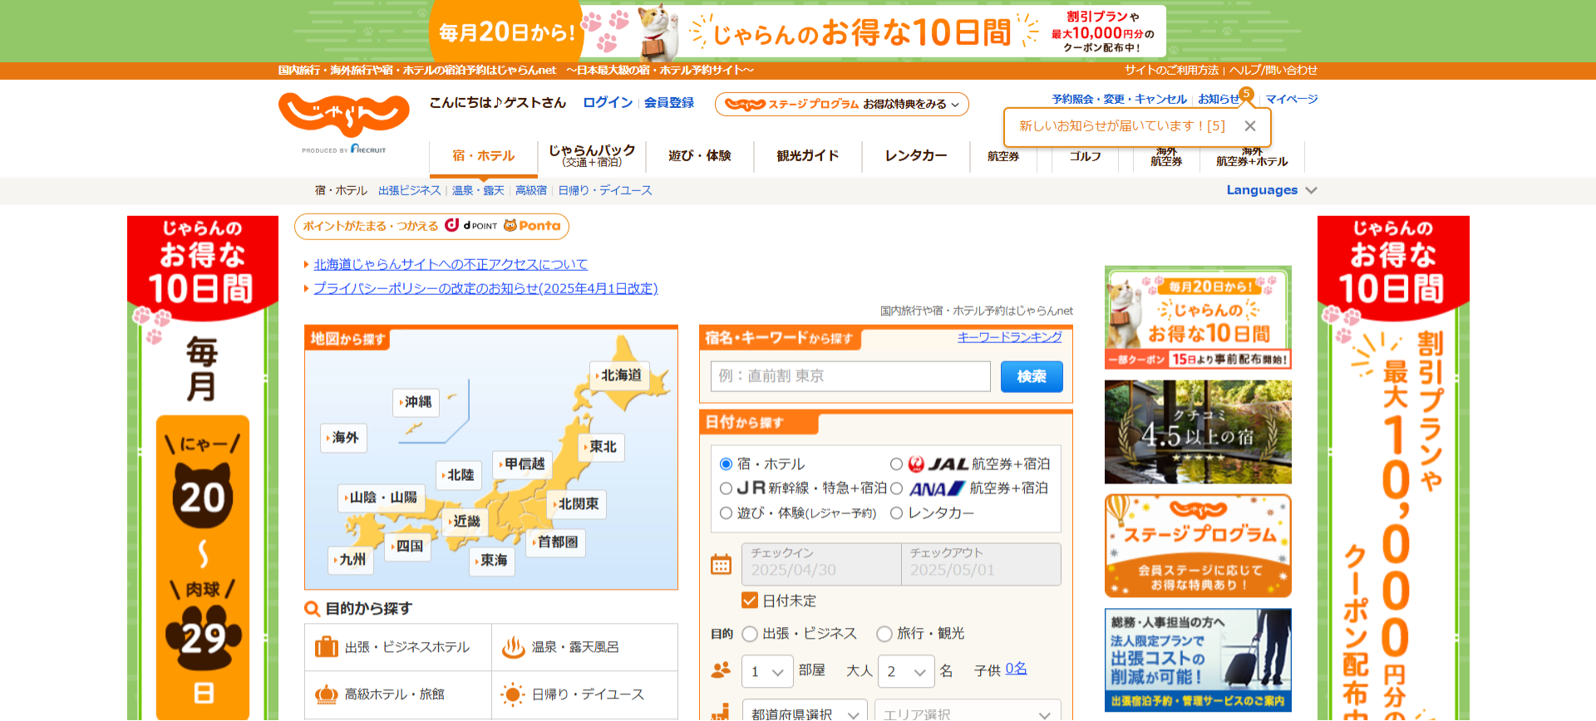The image size is (1596, 721).
Task: Click the d POINT logo
Action: pos(471,226)
